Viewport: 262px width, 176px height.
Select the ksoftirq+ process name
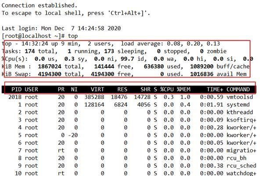[241, 120]
